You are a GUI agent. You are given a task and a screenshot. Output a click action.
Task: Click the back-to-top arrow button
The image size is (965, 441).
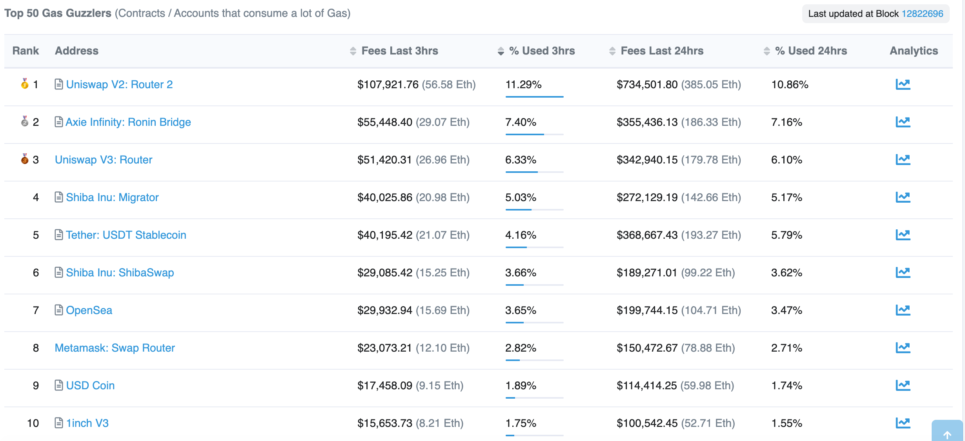pos(947,431)
